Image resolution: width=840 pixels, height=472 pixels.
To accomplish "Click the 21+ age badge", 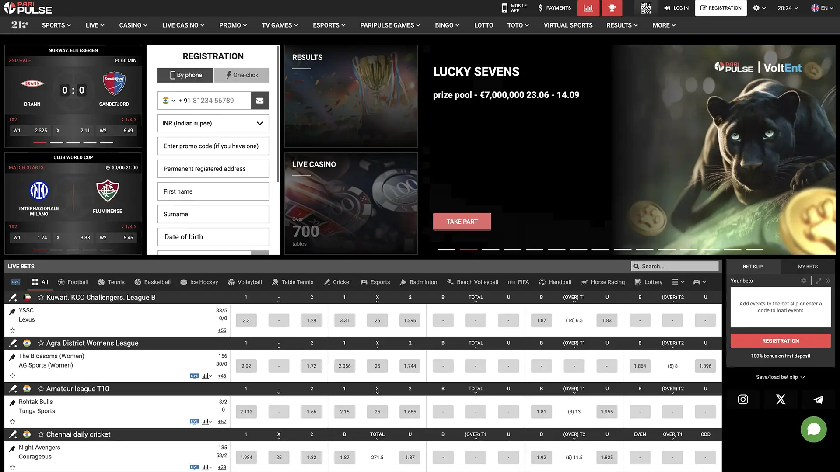I will tap(20, 25).
